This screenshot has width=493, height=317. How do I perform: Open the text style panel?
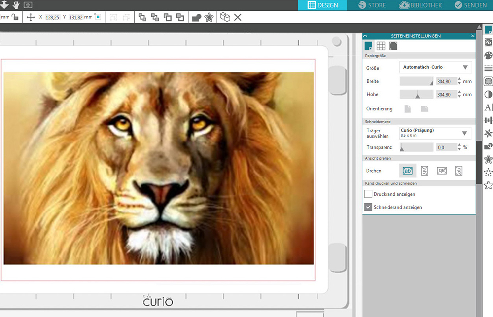488,107
